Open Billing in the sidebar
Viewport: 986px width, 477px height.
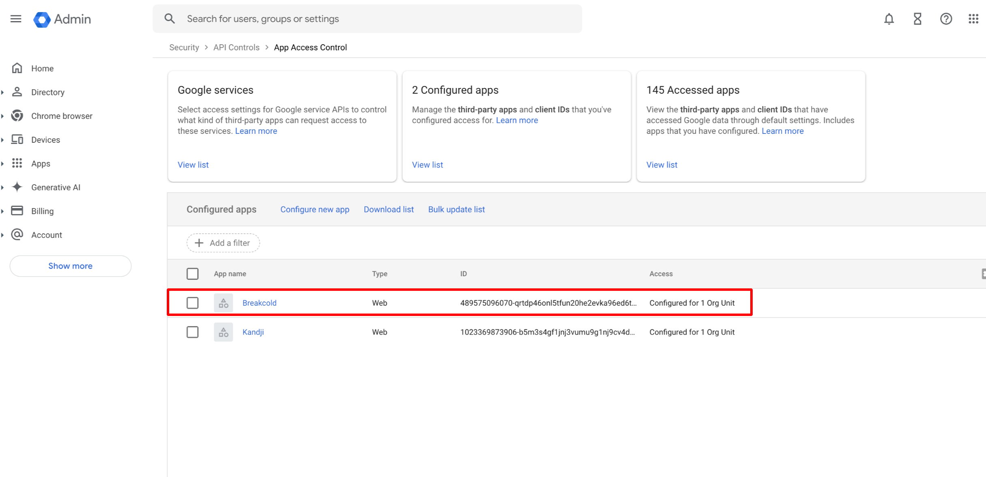(42, 211)
